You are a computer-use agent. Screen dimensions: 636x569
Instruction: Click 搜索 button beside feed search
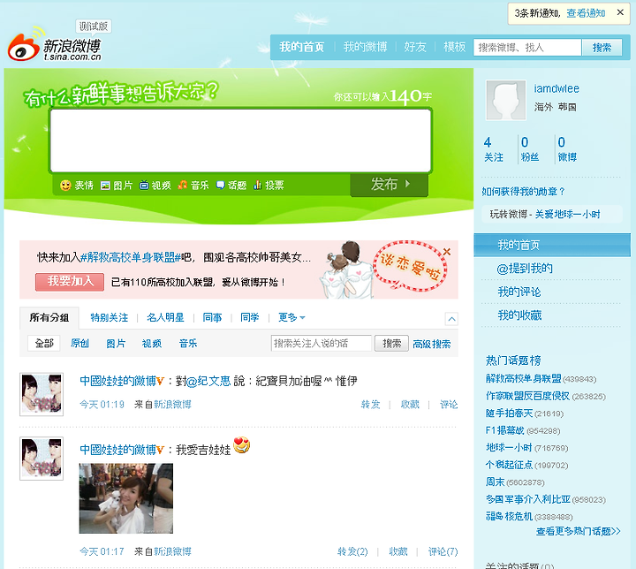pyautogui.click(x=391, y=344)
